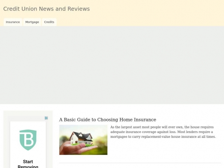Click the excerpt starting 'As the largest asset'
The width and height of the screenshot is (224, 168).
pos(163,132)
